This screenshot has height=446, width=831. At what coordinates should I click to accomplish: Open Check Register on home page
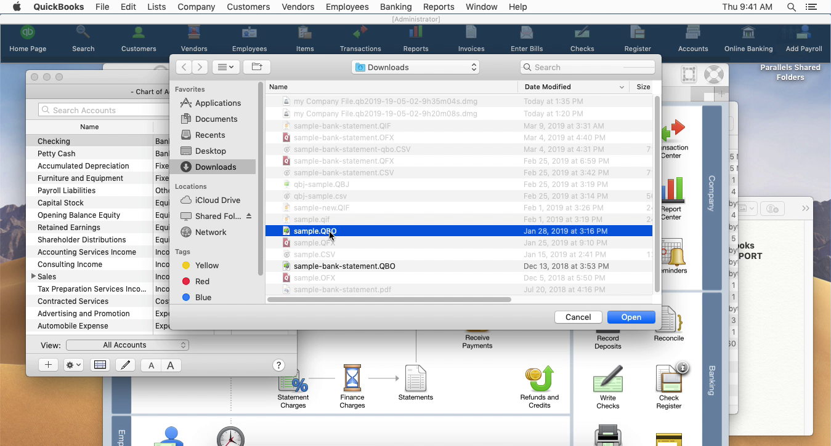tap(669, 386)
